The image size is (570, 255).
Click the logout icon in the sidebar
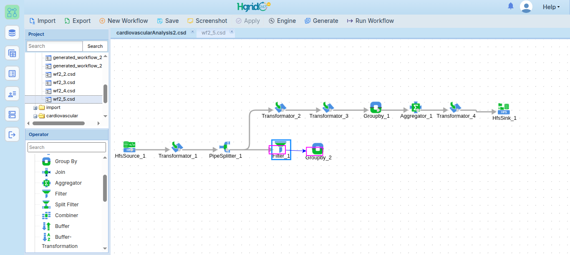(12, 134)
